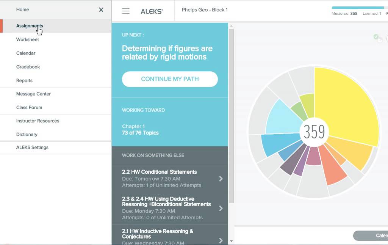Viewport: 388px width, 245px height.
Task: Go to the Message Center
Action: tap(33, 94)
